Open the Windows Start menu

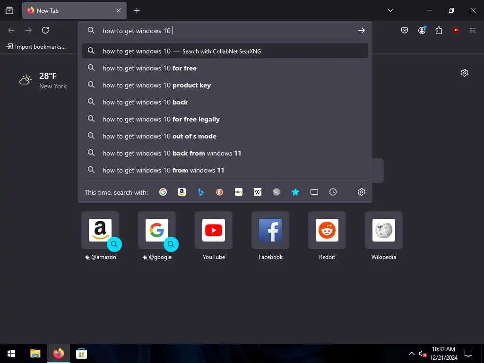coord(11,354)
